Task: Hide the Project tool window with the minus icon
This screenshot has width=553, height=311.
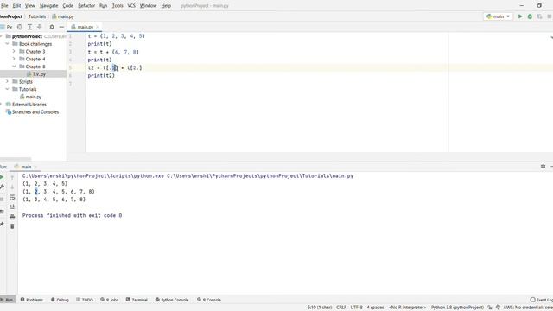Action: (61, 27)
